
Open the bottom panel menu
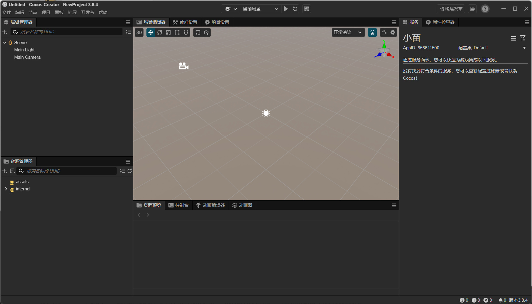click(394, 206)
